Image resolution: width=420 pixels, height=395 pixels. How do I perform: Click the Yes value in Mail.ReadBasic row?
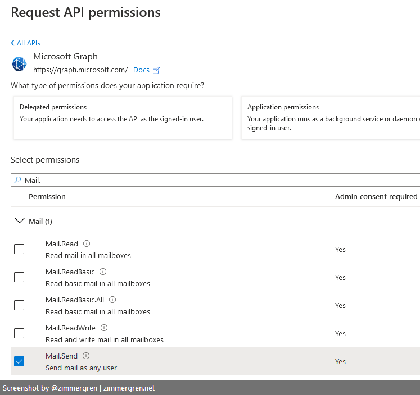tap(340, 277)
